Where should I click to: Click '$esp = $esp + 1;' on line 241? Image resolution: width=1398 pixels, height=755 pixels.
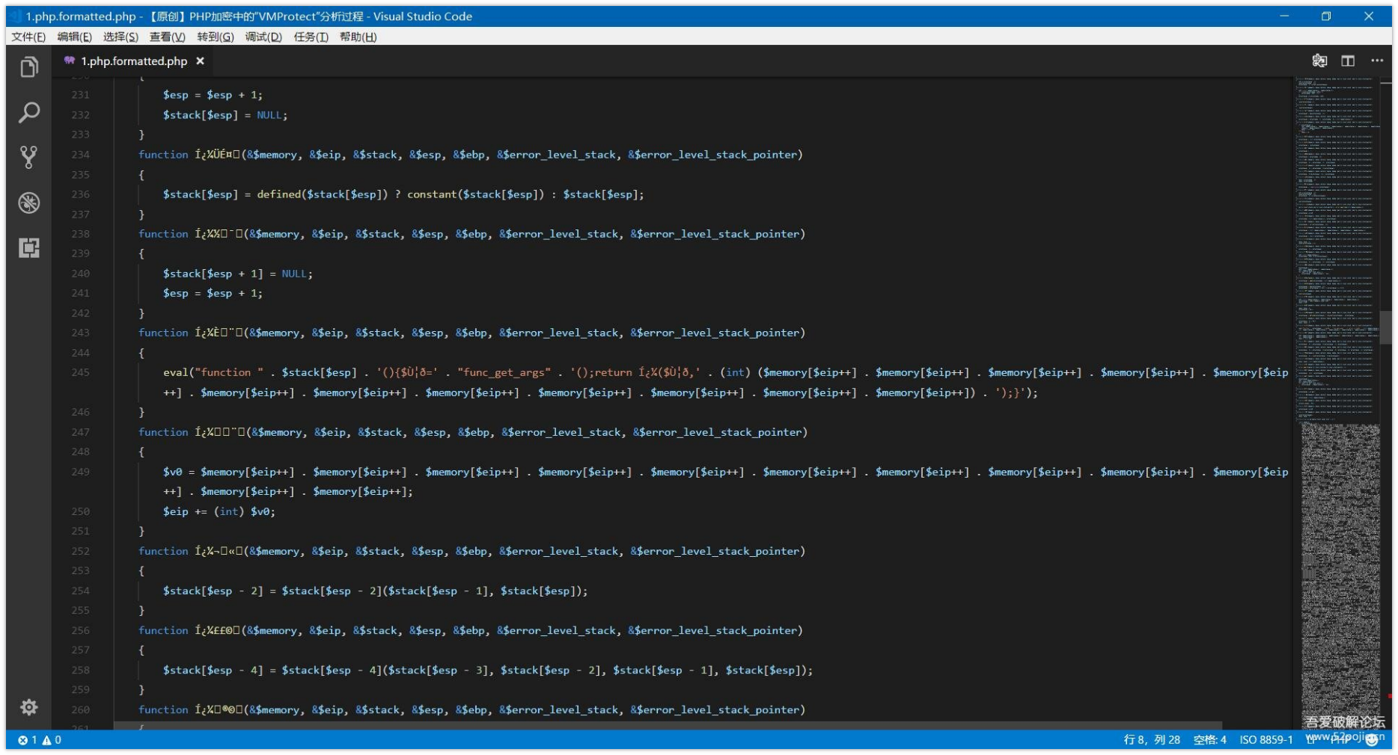213,293
